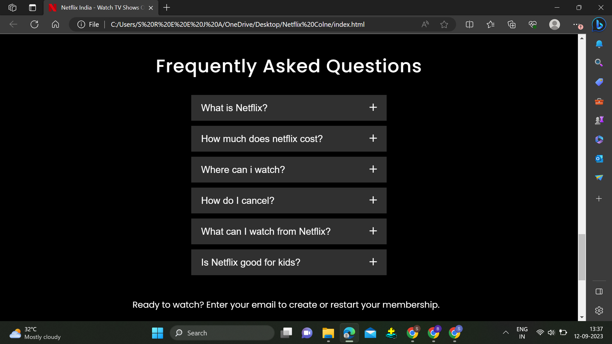Open a new browser tab
This screenshot has width=612, height=344.
click(166, 8)
